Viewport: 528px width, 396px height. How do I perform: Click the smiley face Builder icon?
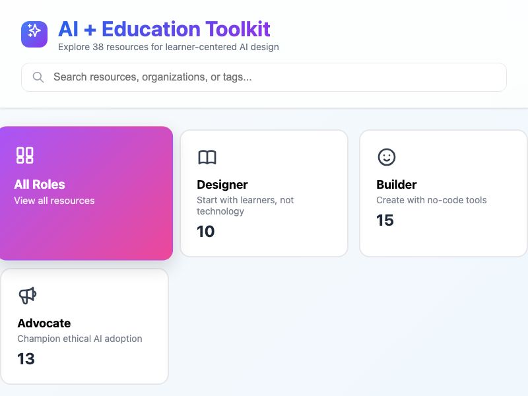386,157
